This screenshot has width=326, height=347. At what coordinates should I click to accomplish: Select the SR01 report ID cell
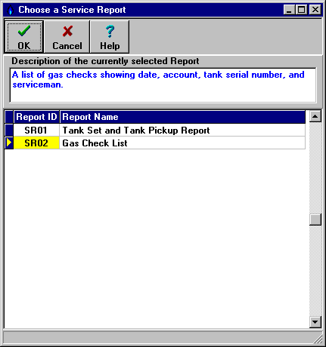[x=36, y=130]
